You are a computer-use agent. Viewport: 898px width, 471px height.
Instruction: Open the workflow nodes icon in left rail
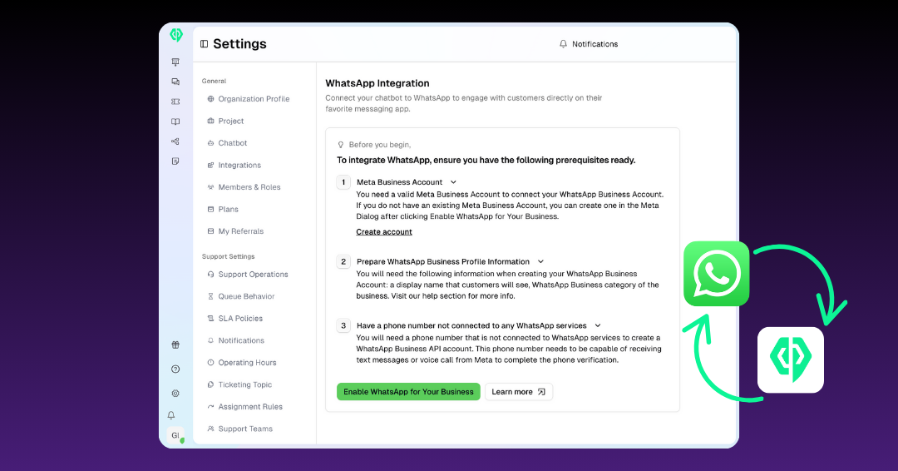tap(175, 141)
